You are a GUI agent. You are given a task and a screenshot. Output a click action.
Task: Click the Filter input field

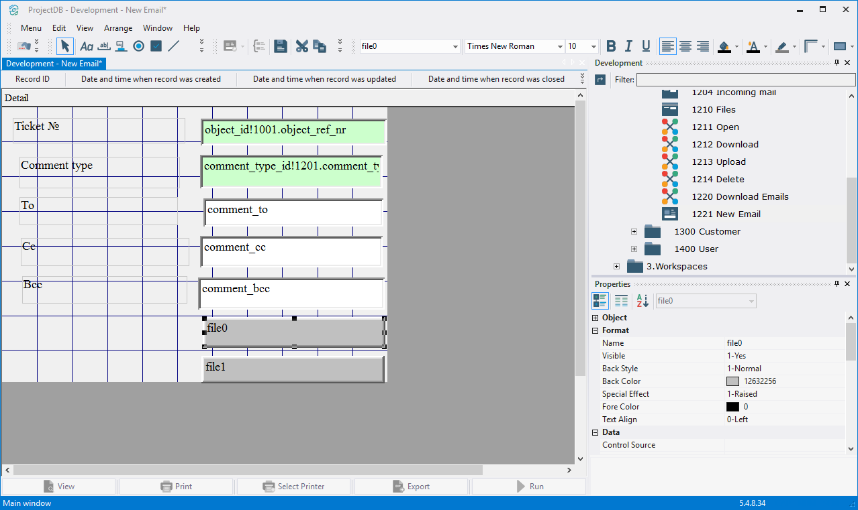[745, 80]
